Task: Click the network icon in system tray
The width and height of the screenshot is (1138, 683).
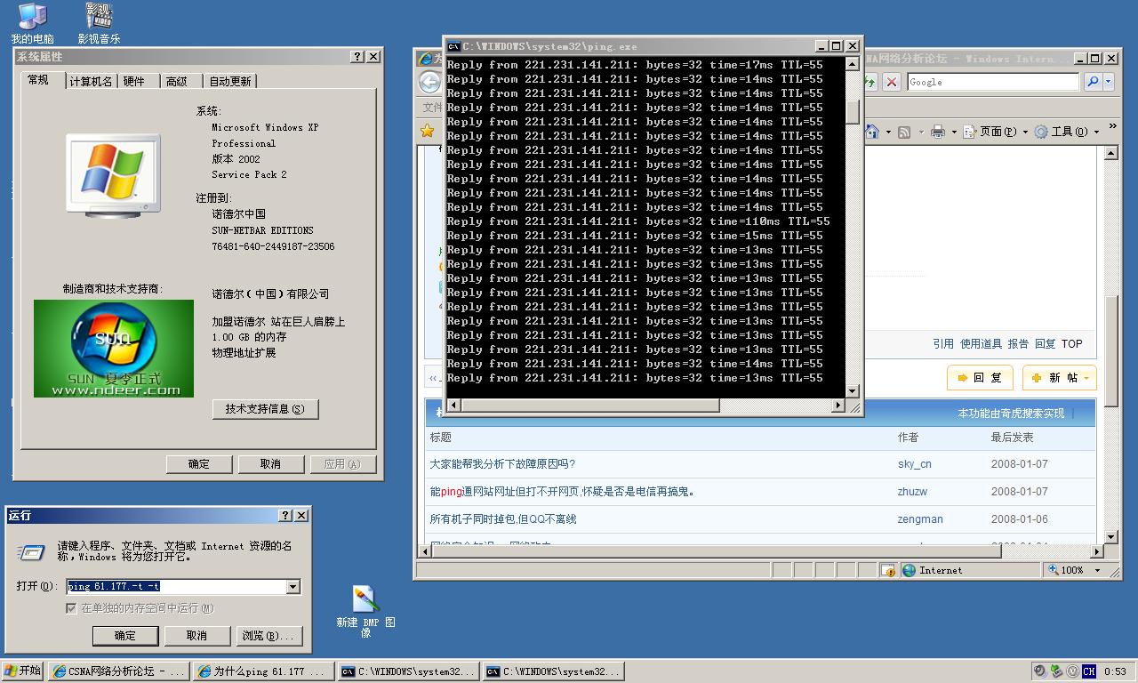Action: (x=1056, y=671)
